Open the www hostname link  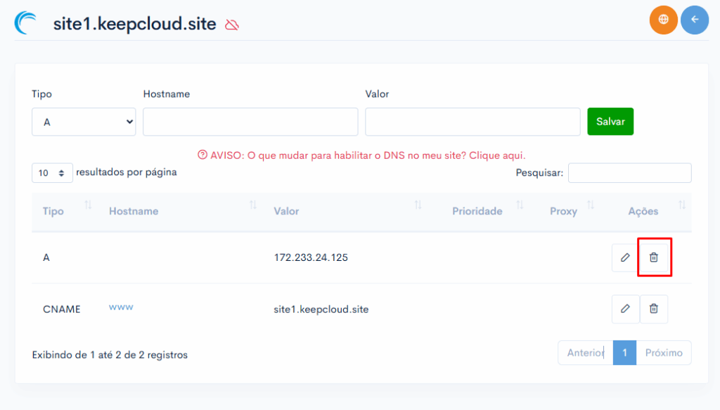click(121, 307)
